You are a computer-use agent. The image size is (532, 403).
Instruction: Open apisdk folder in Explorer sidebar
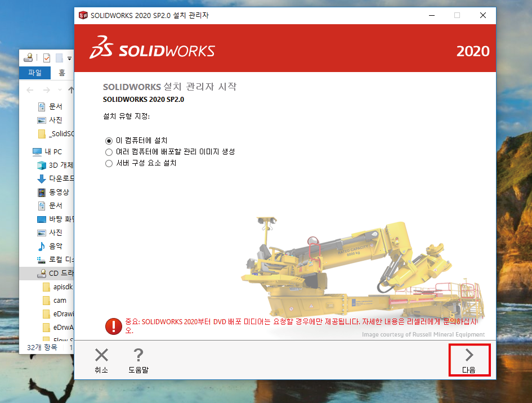pos(57,287)
